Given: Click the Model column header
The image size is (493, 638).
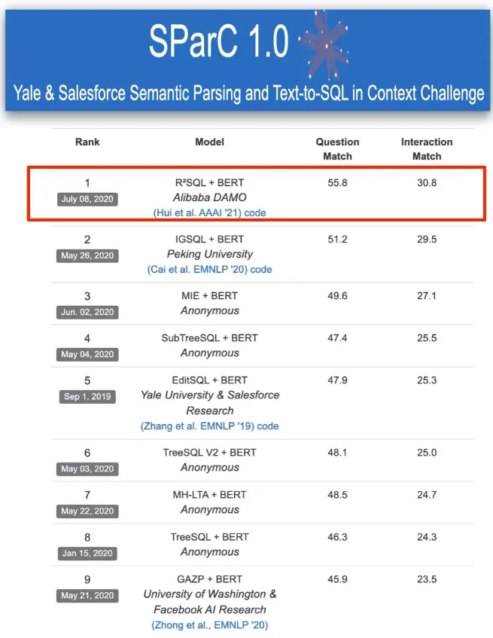Looking at the screenshot, I should pos(209,142).
